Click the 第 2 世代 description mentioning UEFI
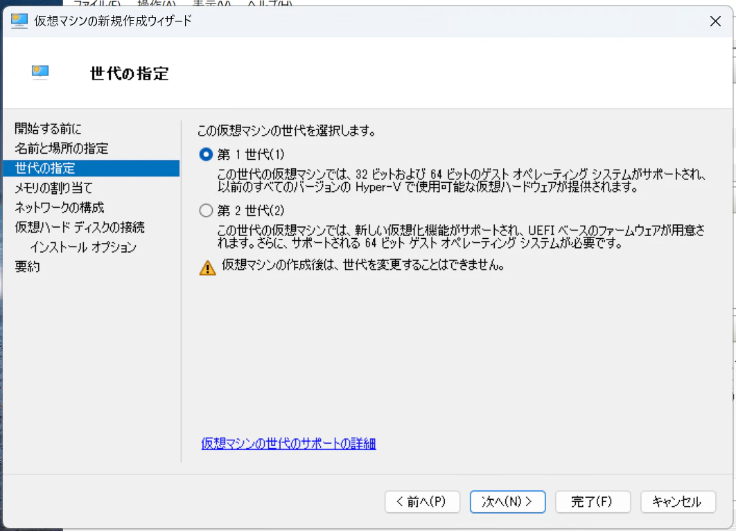Image resolution: width=736 pixels, height=531 pixels. pyautogui.click(x=462, y=236)
